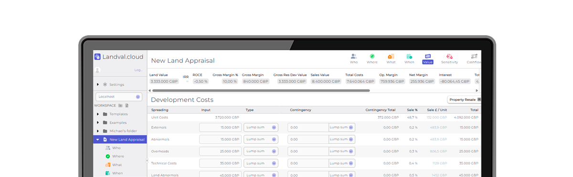Screen dimensions: 573x177
Task: Click right arrow of summary scrollbar
Action: (477, 90)
